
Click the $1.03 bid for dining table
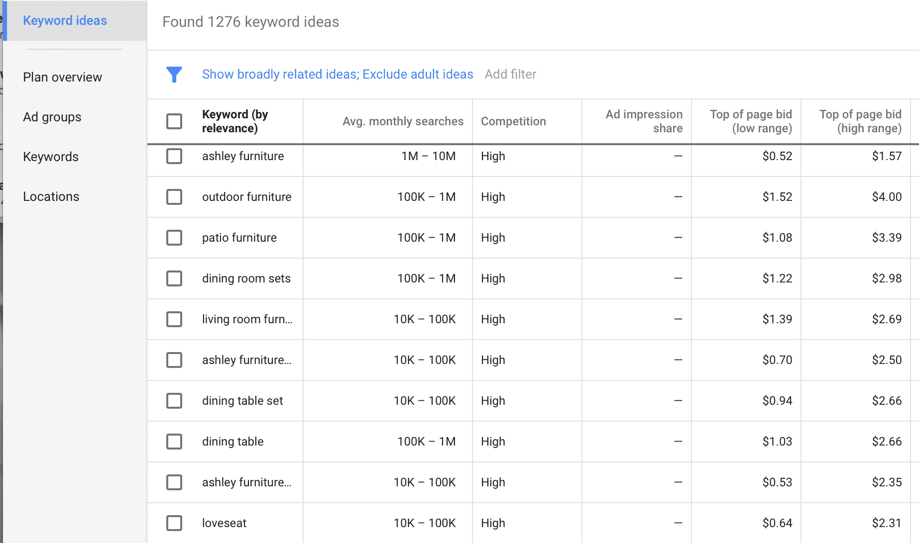(777, 442)
